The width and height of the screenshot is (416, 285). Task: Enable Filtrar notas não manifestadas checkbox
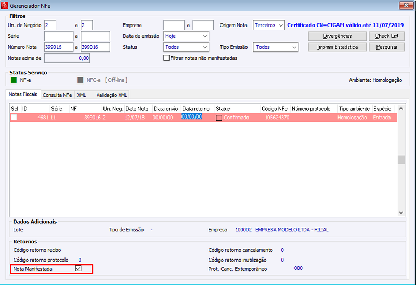166,58
